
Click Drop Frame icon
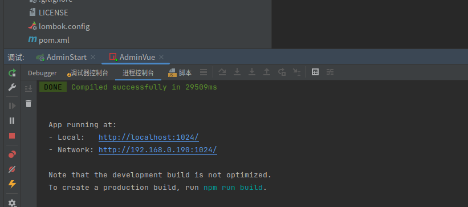(282, 72)
